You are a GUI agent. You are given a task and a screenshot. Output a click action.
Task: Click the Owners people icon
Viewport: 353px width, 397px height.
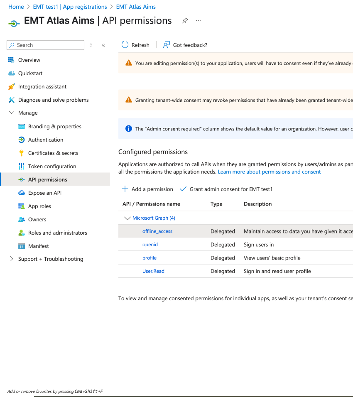(22, 220)
